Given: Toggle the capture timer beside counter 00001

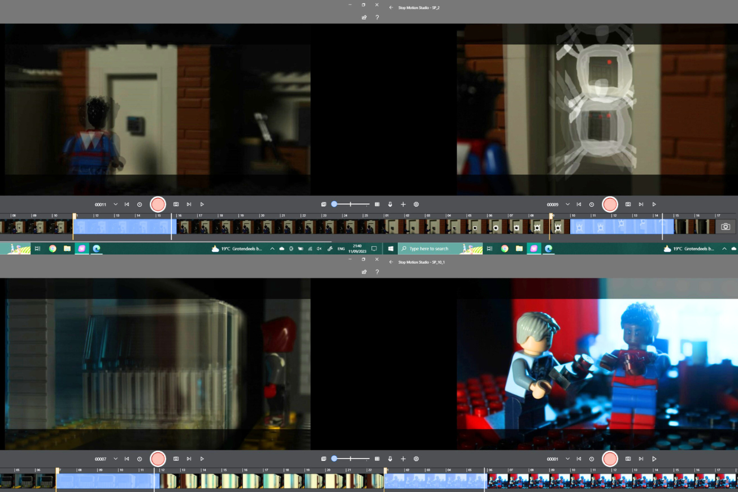Looking at the screenshot, I should (x=592, y=459).
